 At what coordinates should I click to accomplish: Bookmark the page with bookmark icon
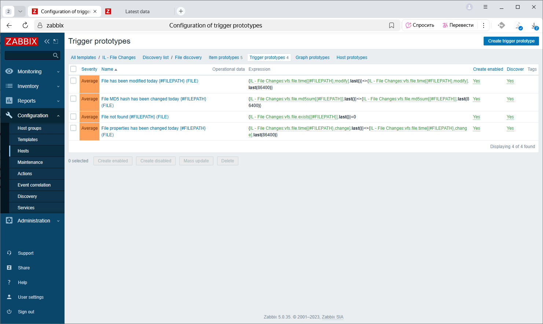click(x=392, y=25)
